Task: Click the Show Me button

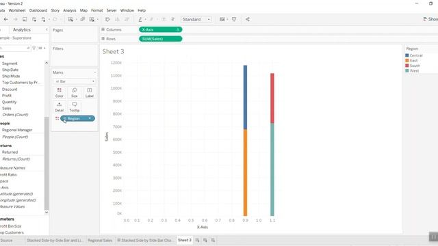Action: (x=430, y=19)
